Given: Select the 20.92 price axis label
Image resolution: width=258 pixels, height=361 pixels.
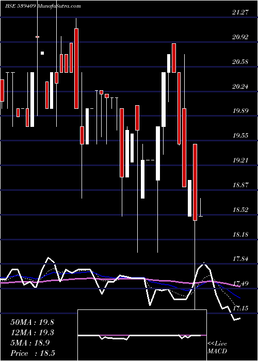Looking at the screenshot, I should [x=240, y=37].
